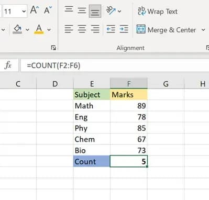
Task: Apply Middle Align to cell
Action: [82, 10]
